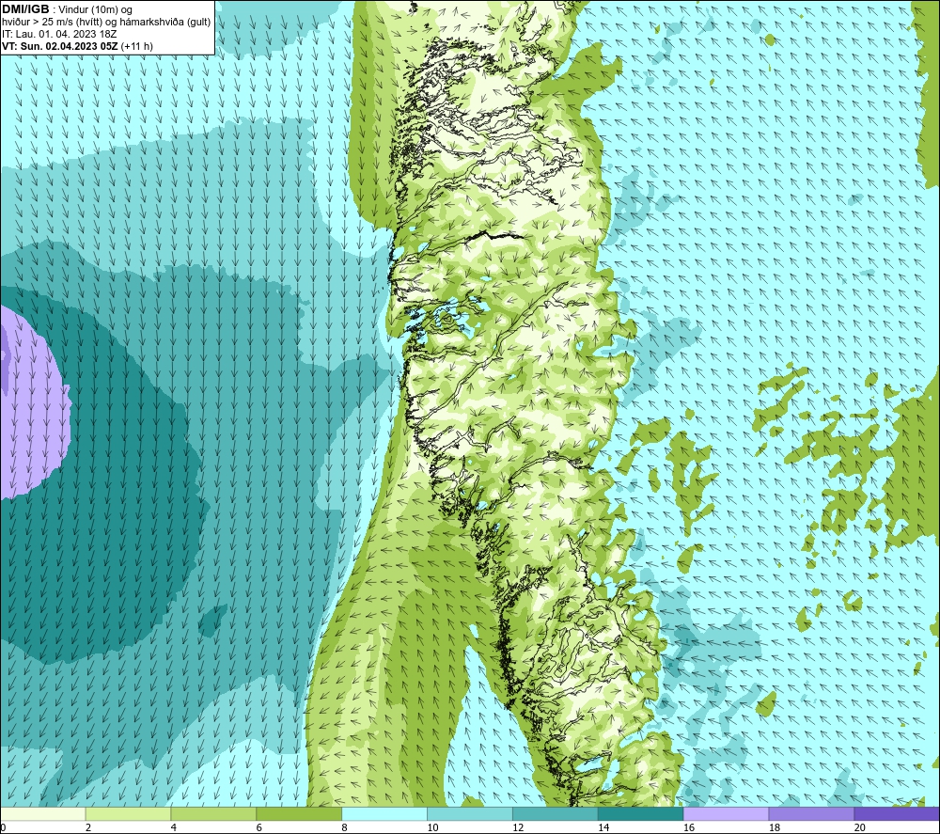Click the 8–10 m/s pale cyan legend swatch

pyautogui.click(x=384, y=813)
